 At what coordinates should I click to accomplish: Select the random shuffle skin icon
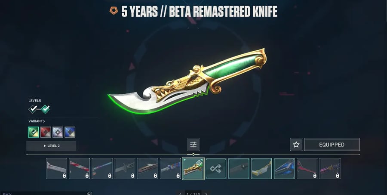(x=216, y=169)
